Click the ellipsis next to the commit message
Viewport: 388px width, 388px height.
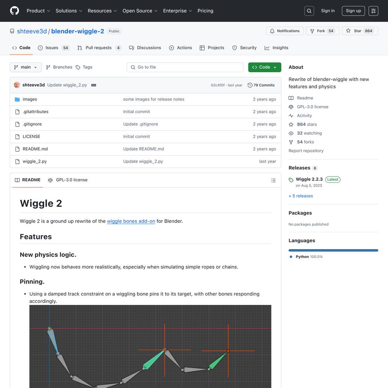[x=94, y=85]
